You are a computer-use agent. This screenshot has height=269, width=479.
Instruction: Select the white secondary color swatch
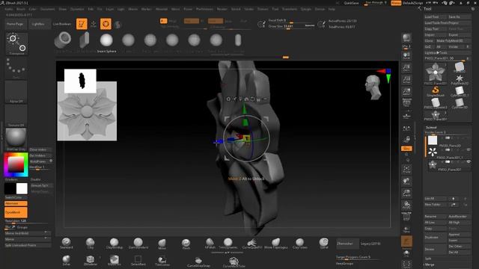pyautogui.click(x=22, y=188)
